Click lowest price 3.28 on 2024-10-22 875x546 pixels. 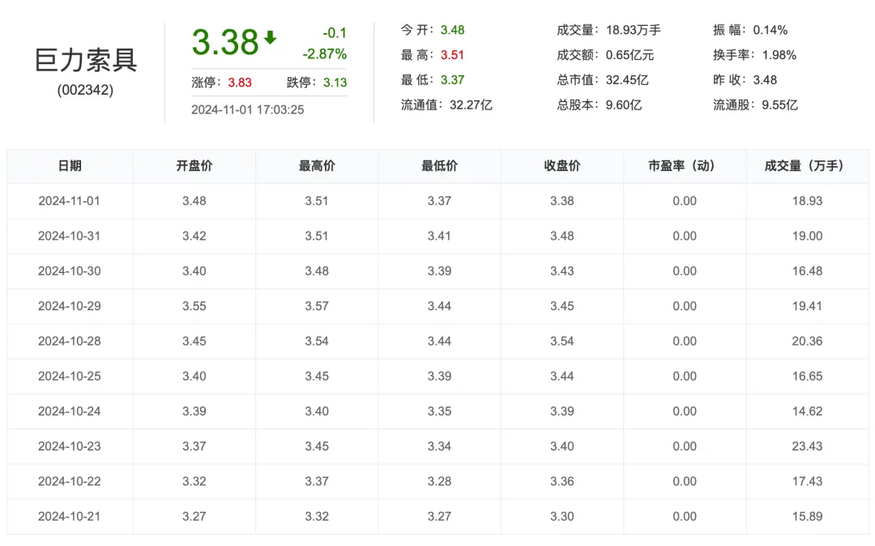pyautogui.click(x=440, y=481)
